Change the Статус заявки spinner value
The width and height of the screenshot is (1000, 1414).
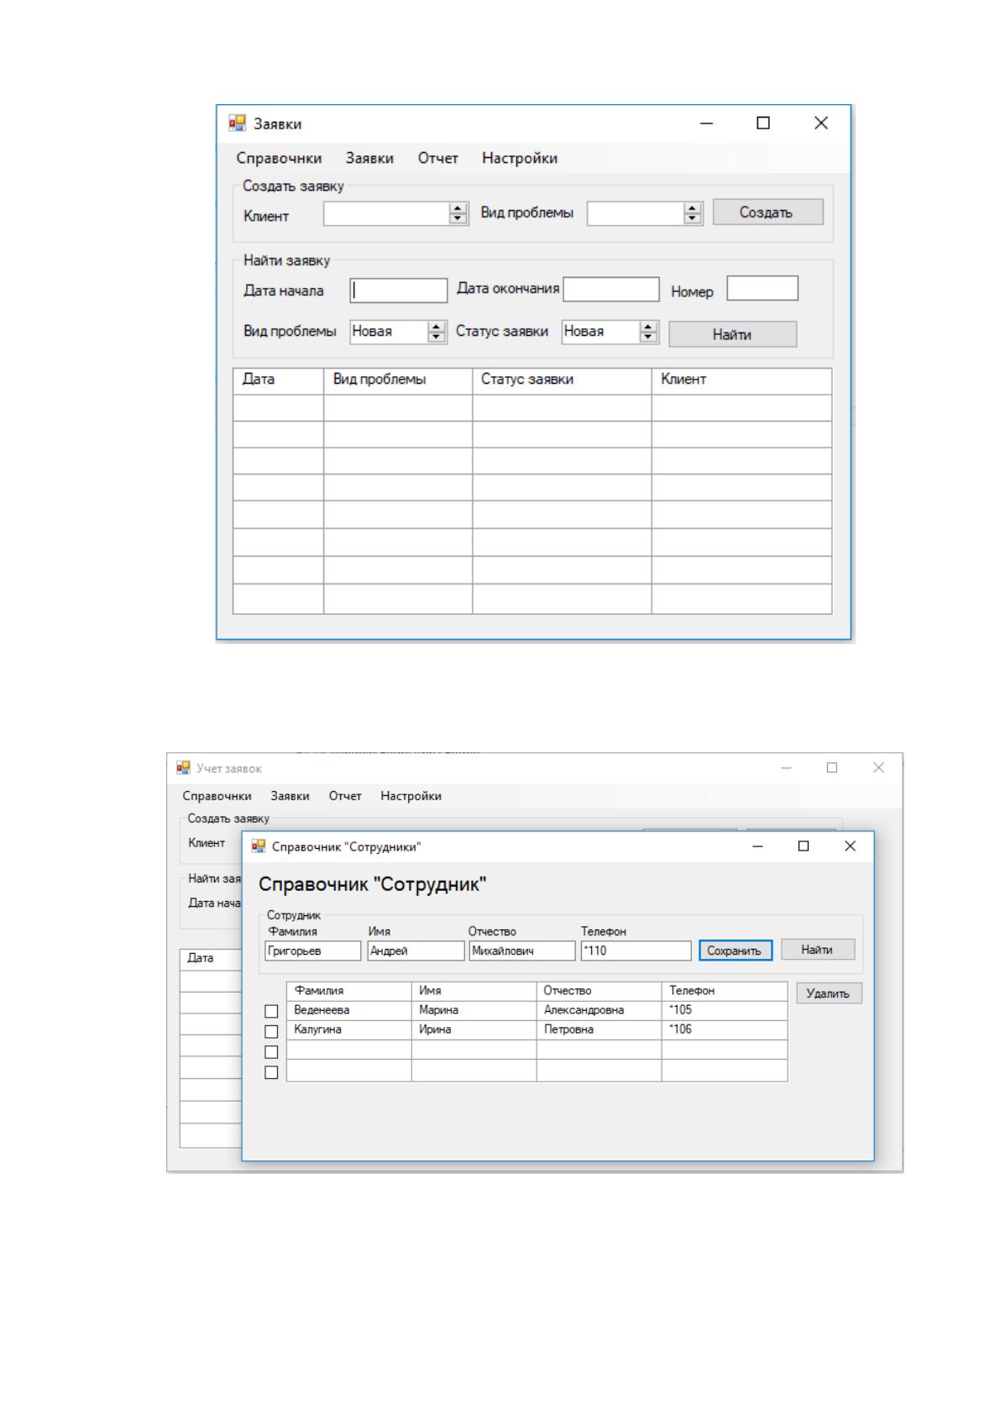(648, 332)
